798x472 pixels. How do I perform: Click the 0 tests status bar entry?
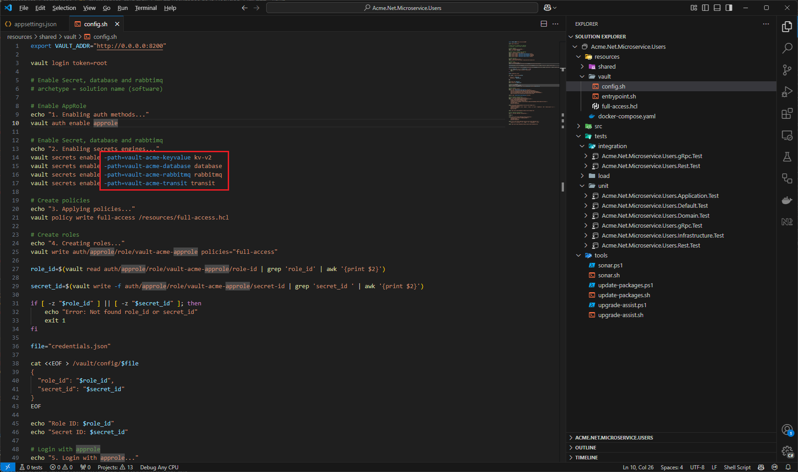pyautogui.click(x=31, y=467)
